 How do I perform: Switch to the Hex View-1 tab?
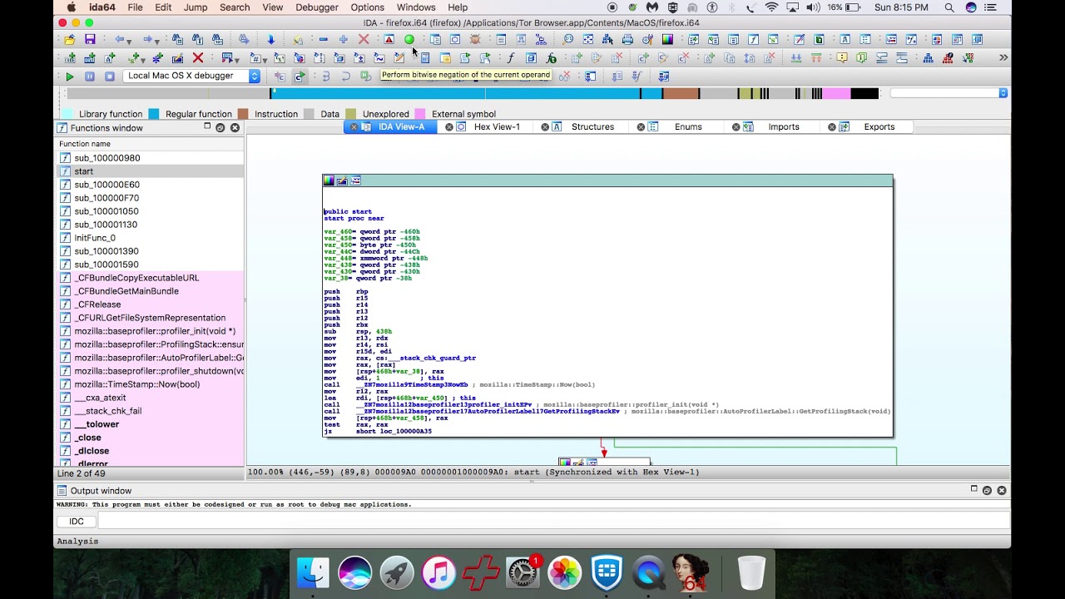coord(497,126)
